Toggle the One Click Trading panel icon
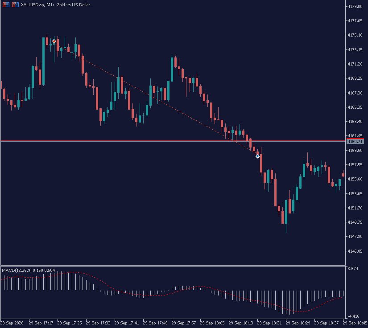 pyautogui.click(x=15, y=5)
